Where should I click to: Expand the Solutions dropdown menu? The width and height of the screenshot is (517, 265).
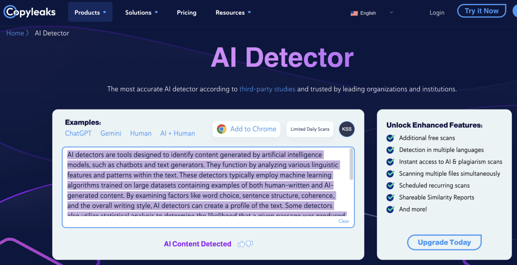[141, 12]
